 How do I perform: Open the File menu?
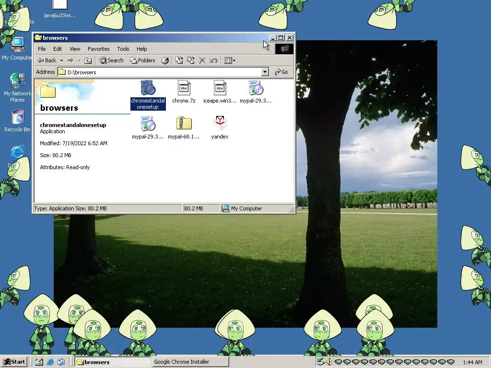[x=42, y=49]
